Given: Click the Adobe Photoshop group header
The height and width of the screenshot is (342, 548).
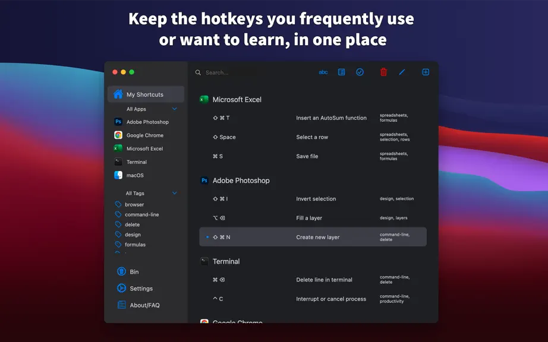Looking at the screenshot, I should coord(241,180).
